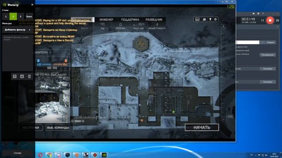Stop the recording with the red button

click(x=270, y=21)
